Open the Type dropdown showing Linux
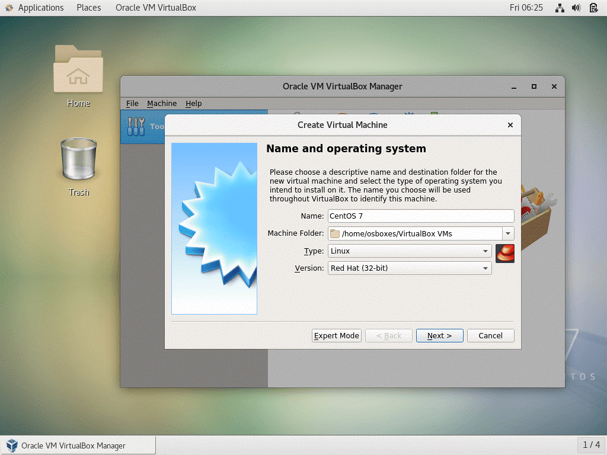The height and width of the screenshot is (455, 607). click(409, 251)
